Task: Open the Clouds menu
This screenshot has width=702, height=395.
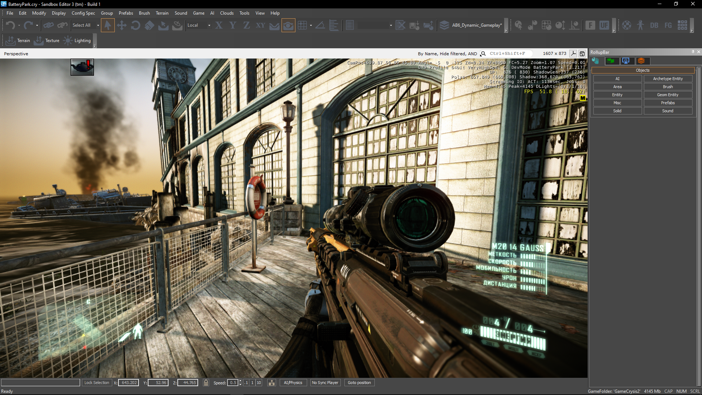Action: (x=227, y=13)
